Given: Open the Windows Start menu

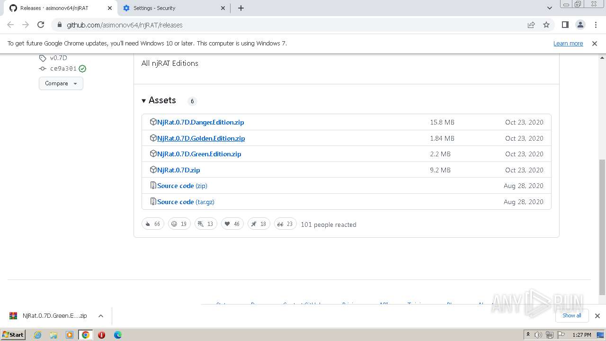Looking at the screenshot, I should (13, 335).
